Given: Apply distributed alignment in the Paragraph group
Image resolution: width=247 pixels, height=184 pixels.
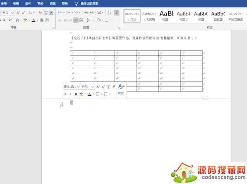Looking at the screenshot, I should point(81,20).
